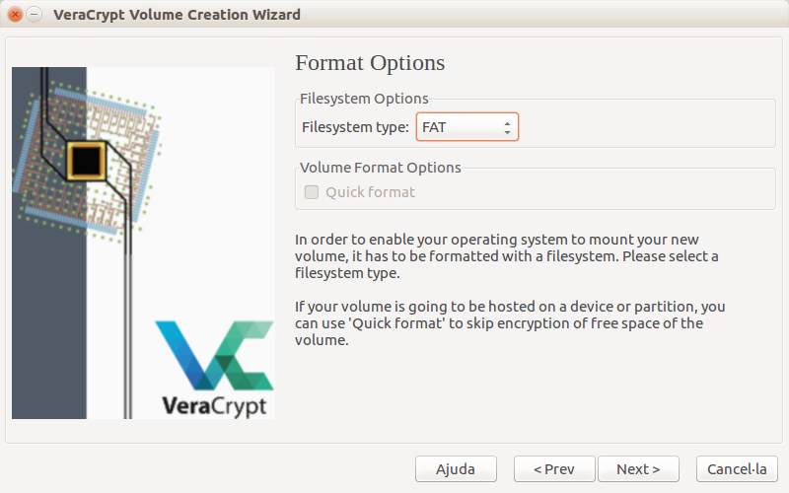This screenshot has height=493, width=789.
Task: Click the black chip square in the illustration
Action: (87, 158)
